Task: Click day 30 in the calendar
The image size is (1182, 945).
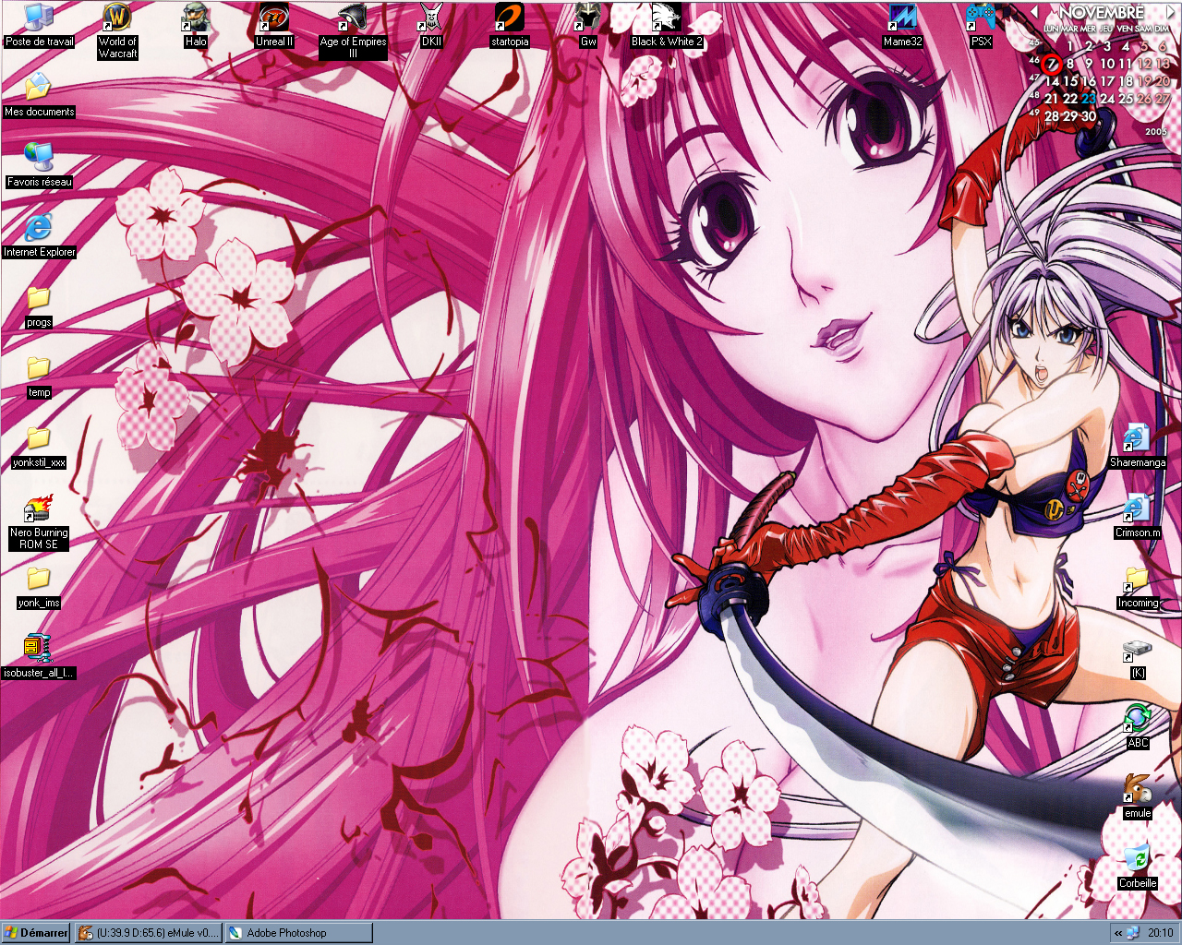Action: (x=1089, y=116)
